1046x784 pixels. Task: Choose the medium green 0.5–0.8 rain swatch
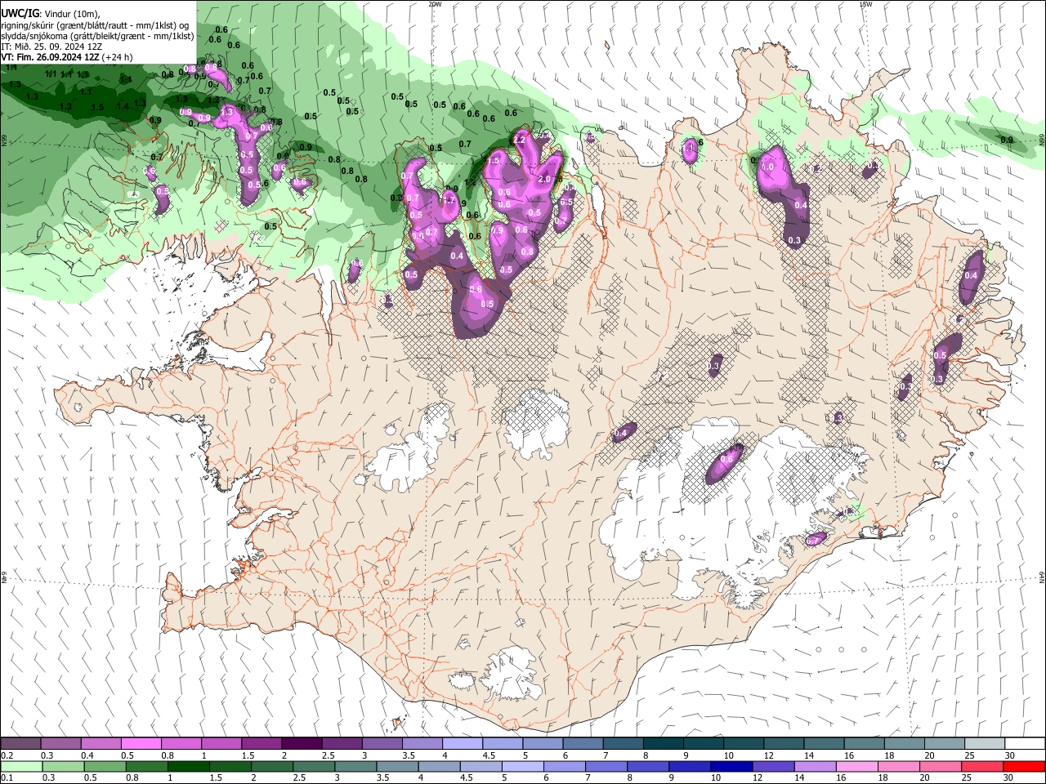click(x=105, y=766)
